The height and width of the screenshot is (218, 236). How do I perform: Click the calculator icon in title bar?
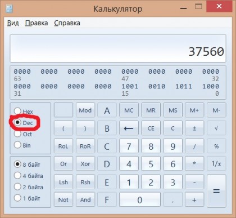point(9,8)
